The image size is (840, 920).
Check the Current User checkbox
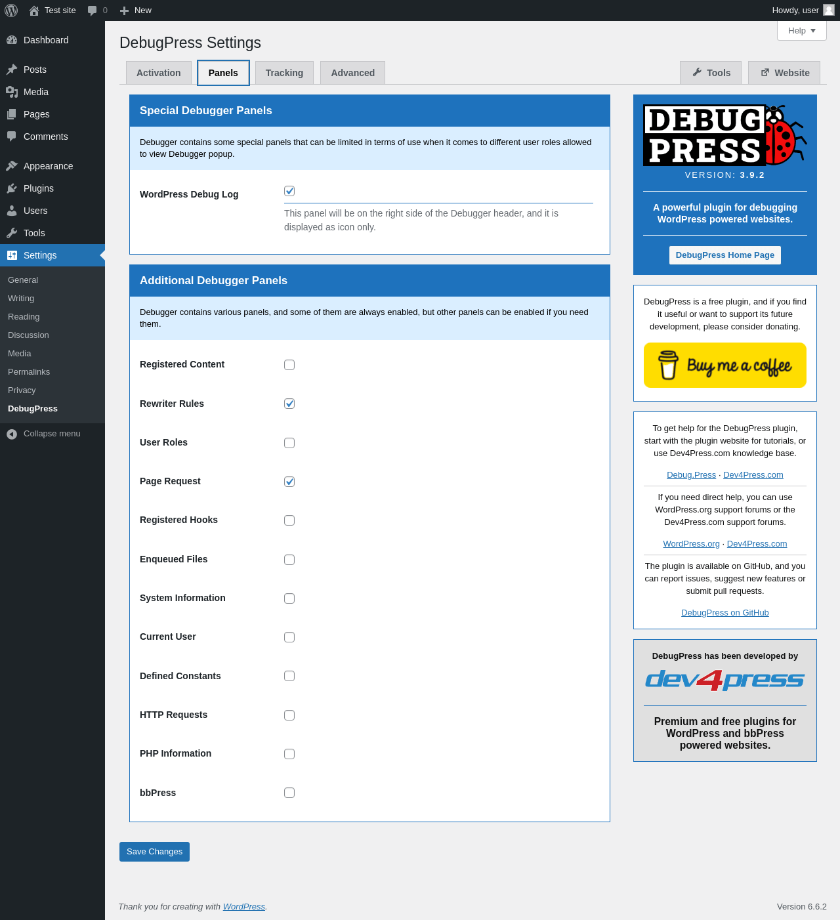coord(289,637)
